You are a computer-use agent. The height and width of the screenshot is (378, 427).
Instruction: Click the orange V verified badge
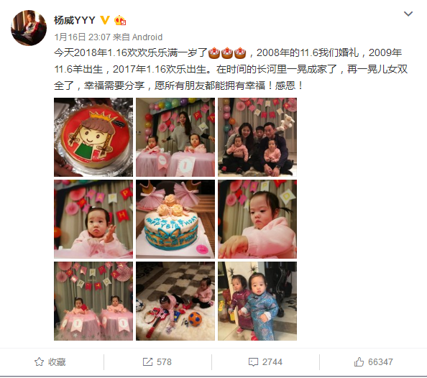[x=105, y=20]
